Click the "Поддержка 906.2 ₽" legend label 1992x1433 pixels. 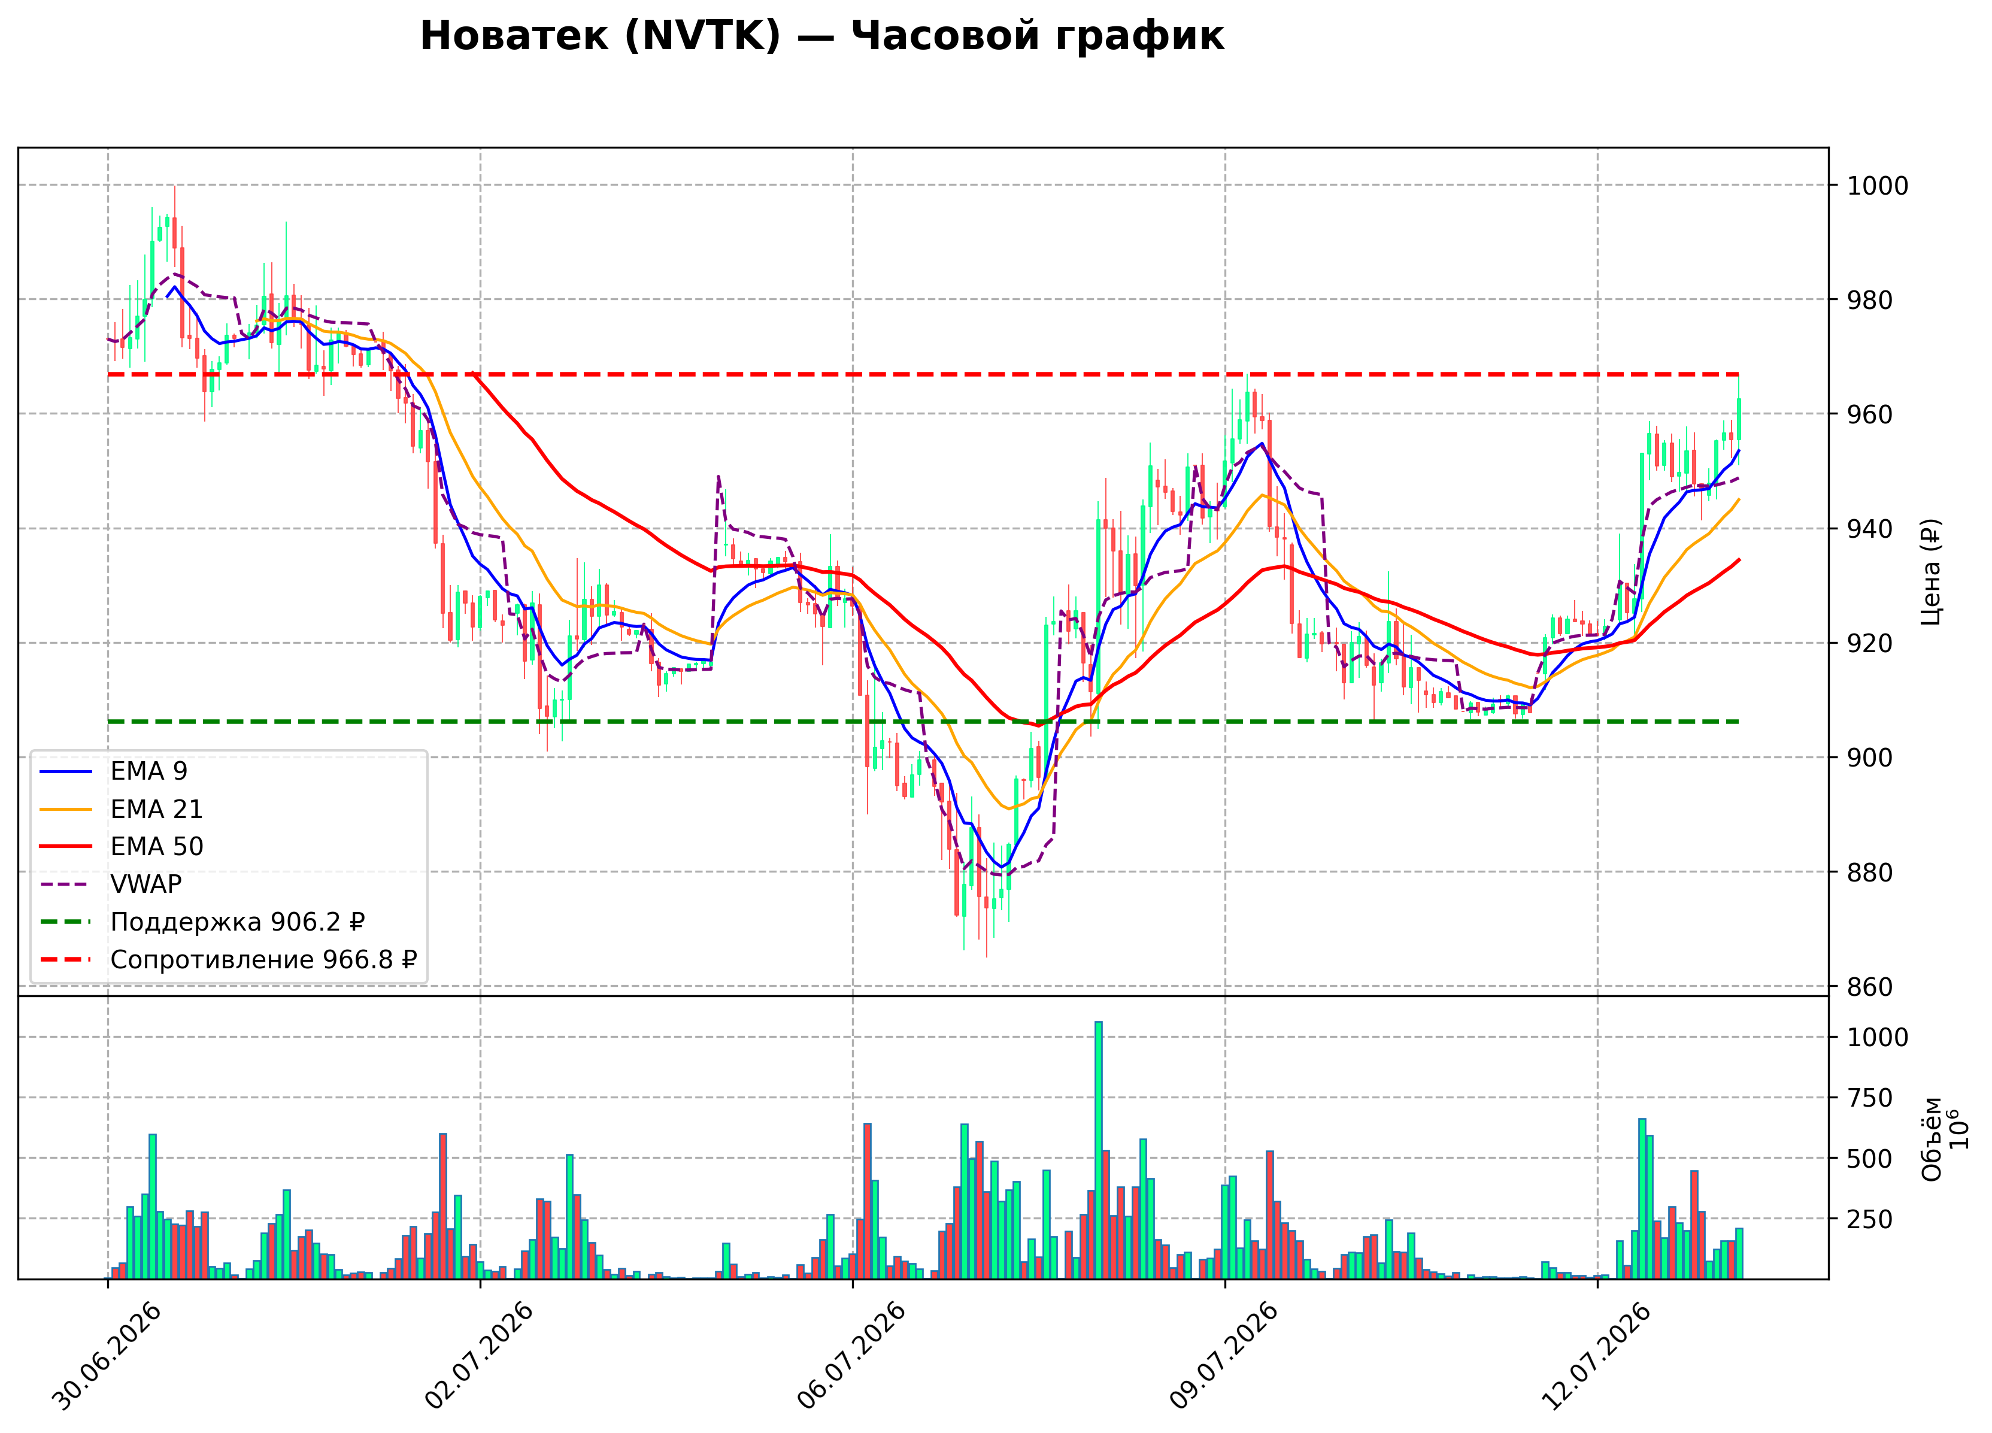click(237, 922)
